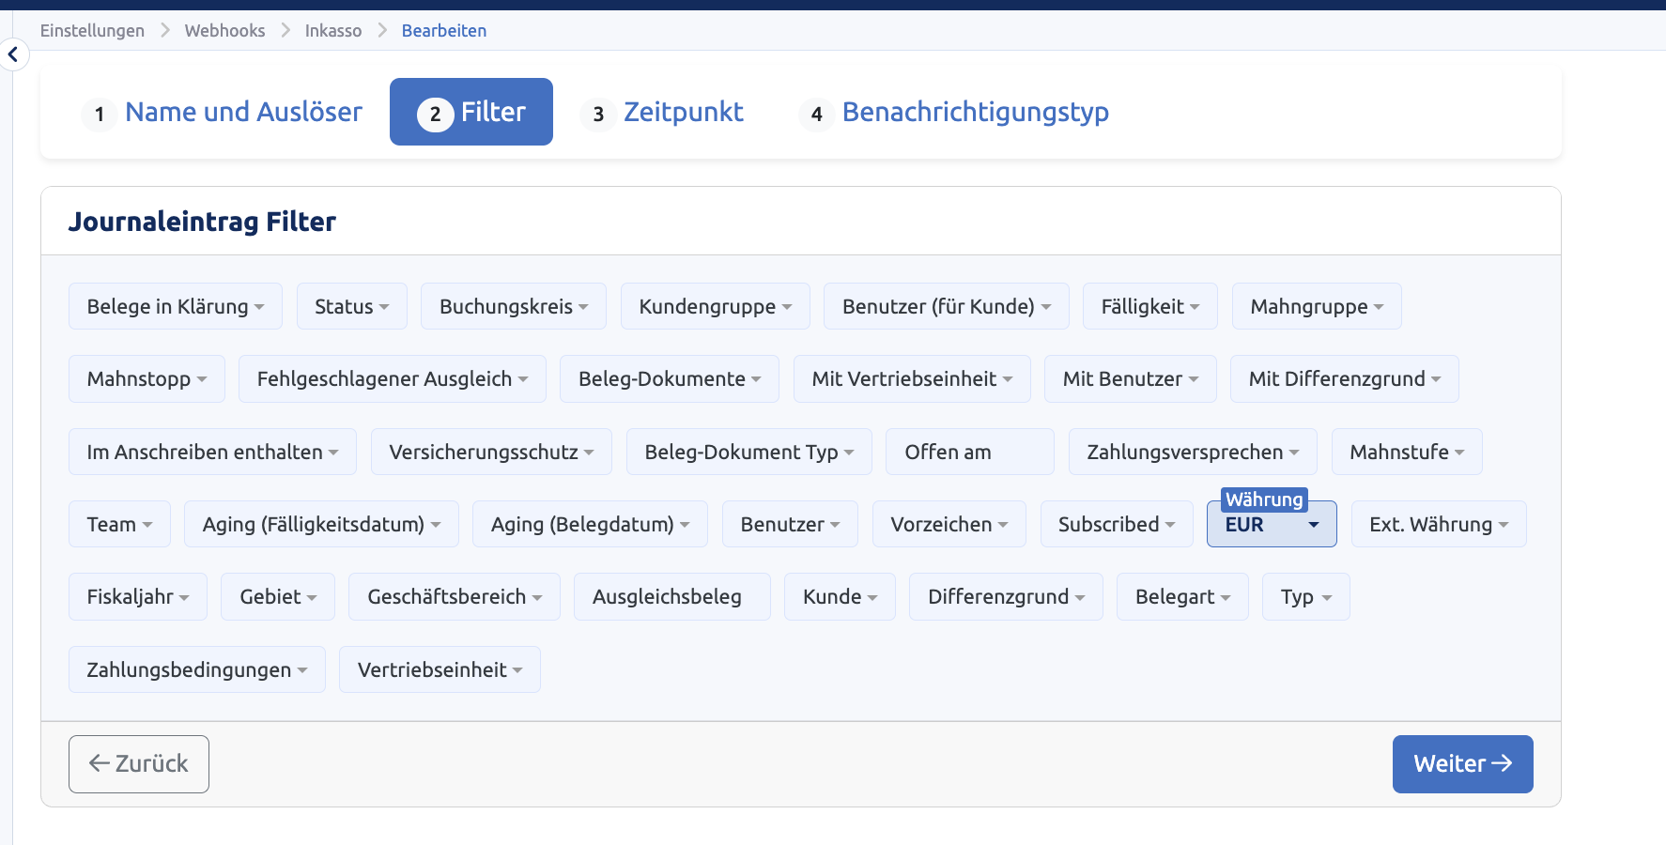Image resolution: width=1666 pixels, height=845 pixels.
Task: Expand Aging (Fälligkeitsdatum) filter
Action: tap(321, 524)
